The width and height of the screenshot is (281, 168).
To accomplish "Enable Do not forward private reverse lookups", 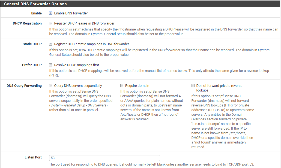I will coord(193,86).
